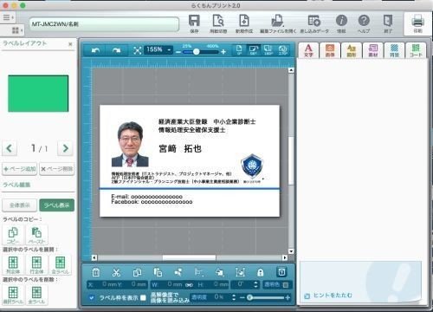This screenshot has width=433, height=312.
Task: Click the fit-to-frame icon in edit toolbar
Action: pyautogui.click(x=240, y=272)
